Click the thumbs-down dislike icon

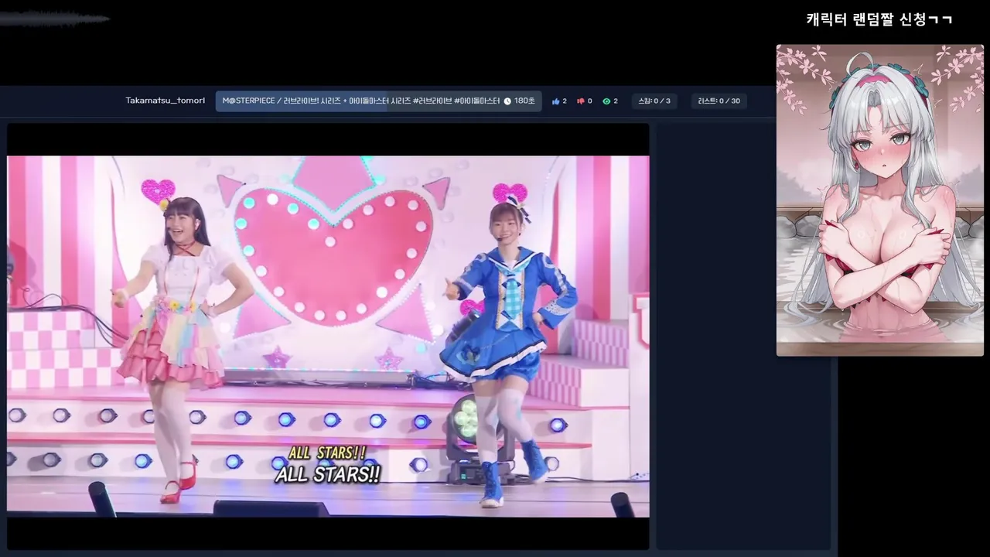tap(580, 101)
